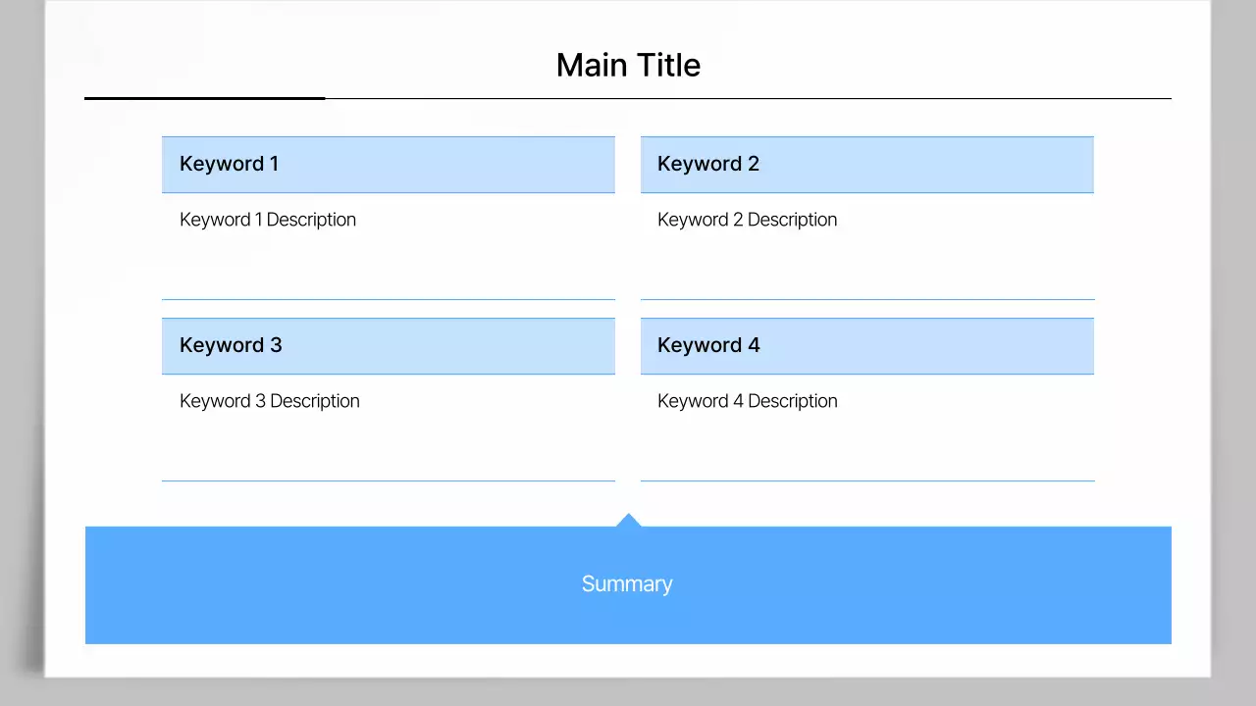Click the white Summary text
The image size is (1256, 706).
coord(627,584)
